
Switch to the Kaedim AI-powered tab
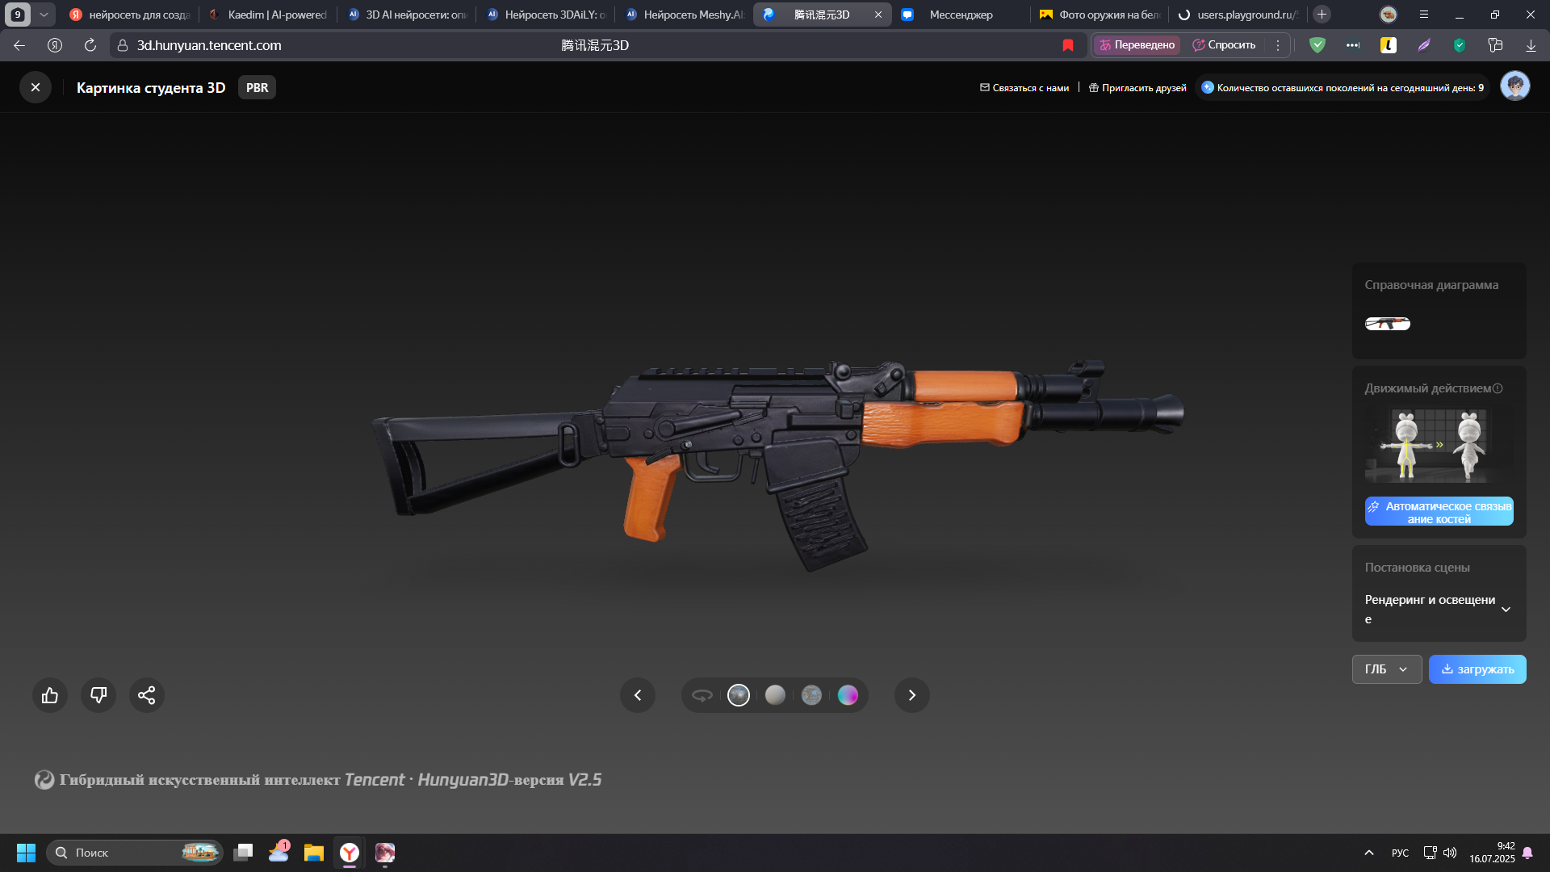(x=268, y=15)
